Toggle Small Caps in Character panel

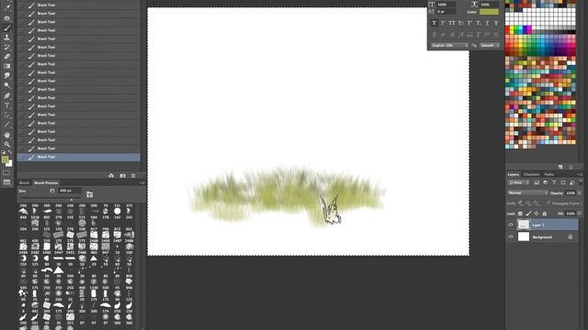(460, 23)
